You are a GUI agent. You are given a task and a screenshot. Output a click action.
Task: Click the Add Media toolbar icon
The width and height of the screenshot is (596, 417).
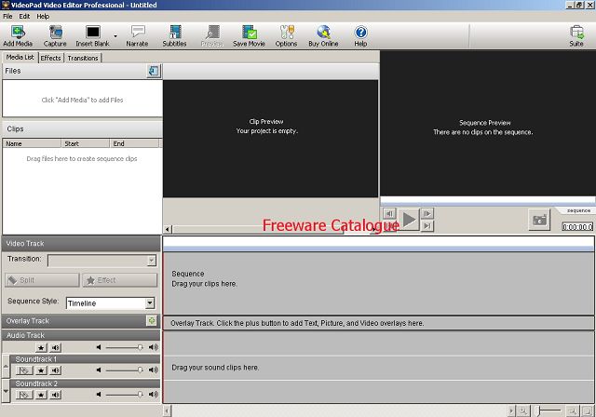coord(18,35)
